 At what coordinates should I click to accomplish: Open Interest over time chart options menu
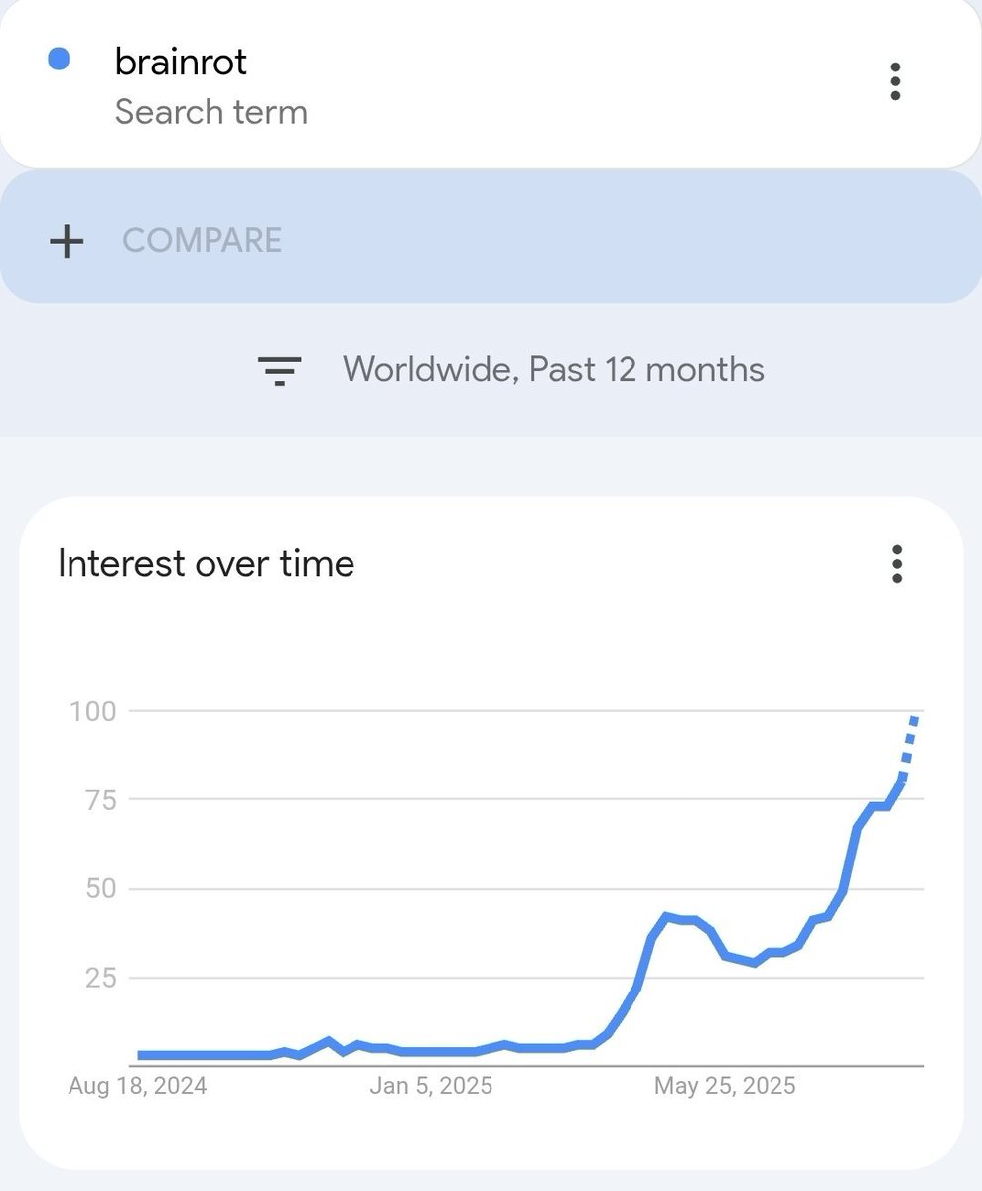(897, 564)
